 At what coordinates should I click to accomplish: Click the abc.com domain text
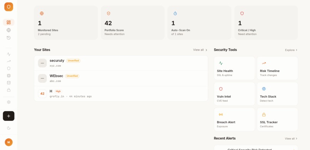click(x=55, y=81)
